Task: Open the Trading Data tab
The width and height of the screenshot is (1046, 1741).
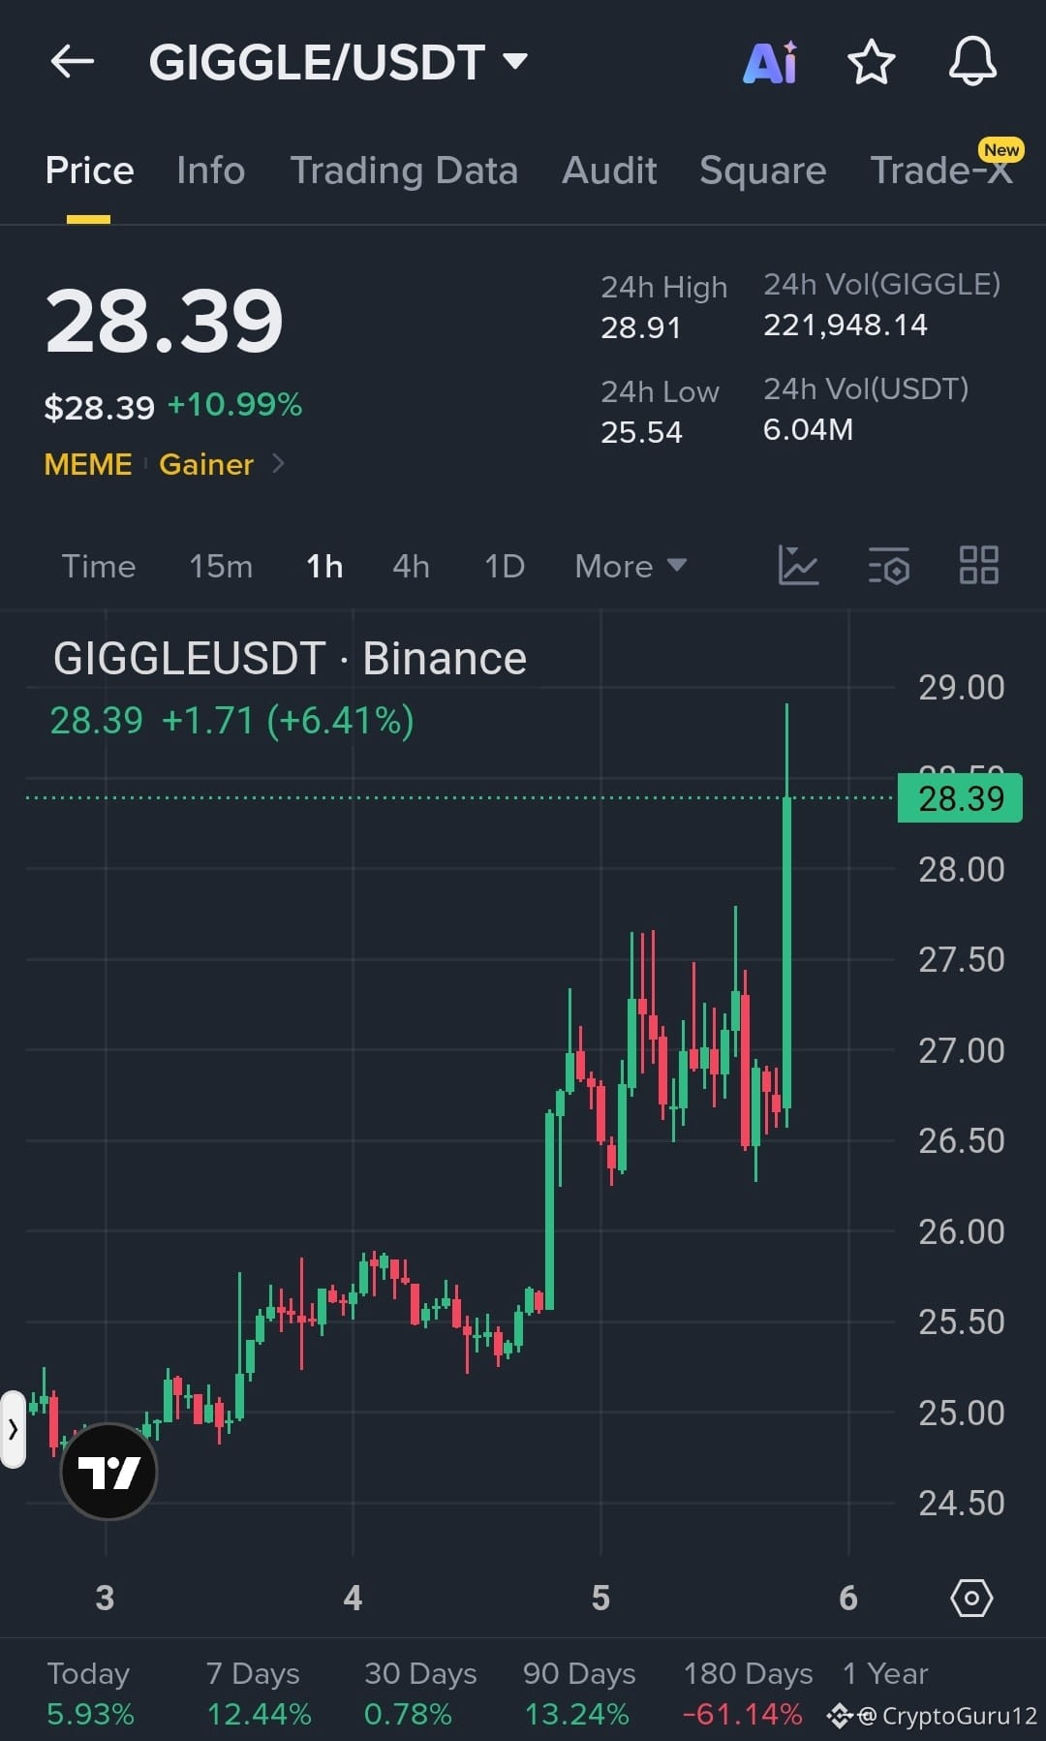Action: pos(404,171)
